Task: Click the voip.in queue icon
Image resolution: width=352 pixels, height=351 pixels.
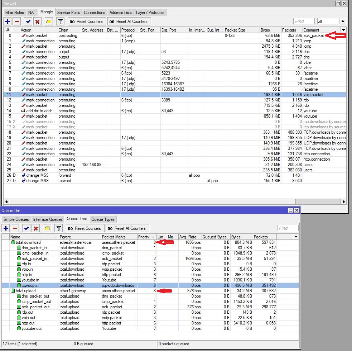Action: pyautogui.click(x=19, y=269)
